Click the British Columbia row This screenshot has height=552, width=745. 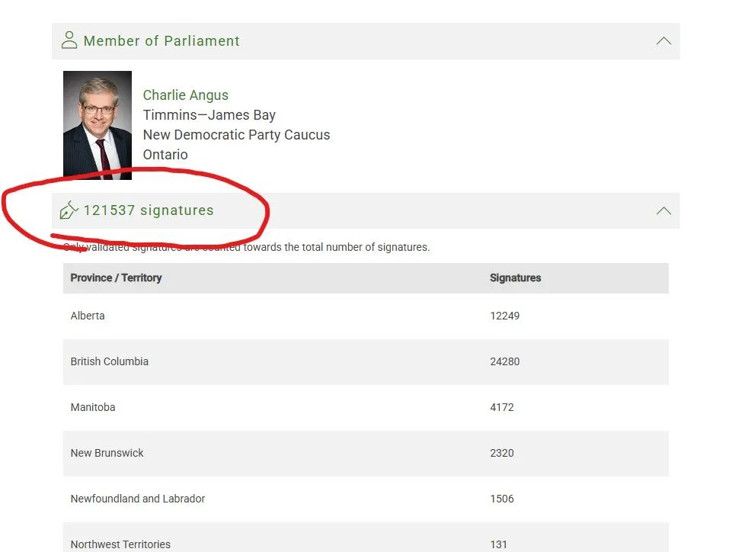click(366, 362)
